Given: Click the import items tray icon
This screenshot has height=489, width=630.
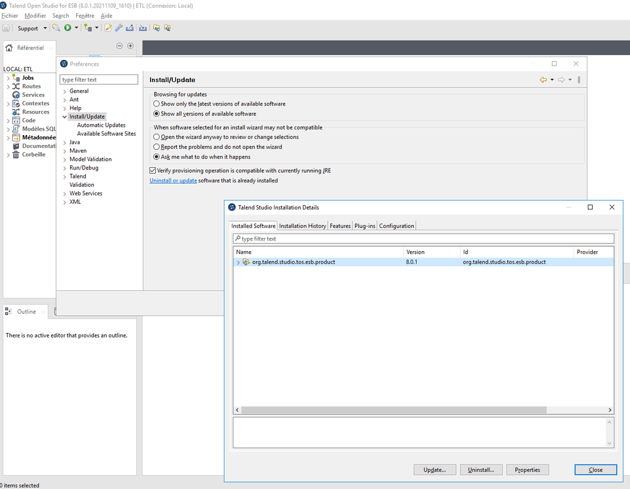Looking at the screenshot, I should 143,28.
